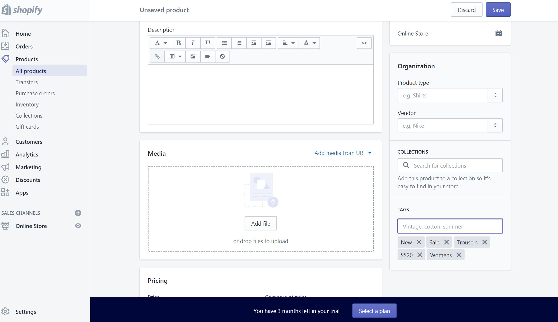Open Collections in the sidebar
Viewport: 558px width, 322px height.
pyautogui.click(x=29, y=116)
